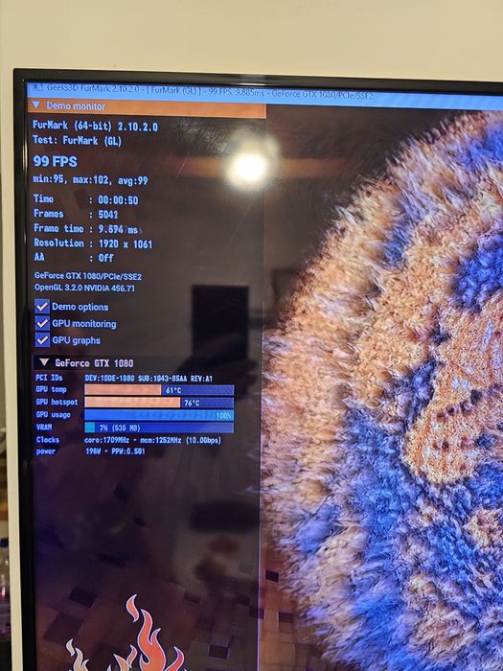Click the OpenGL 3.2.0 NVIDIA 456.71 line

84,288
